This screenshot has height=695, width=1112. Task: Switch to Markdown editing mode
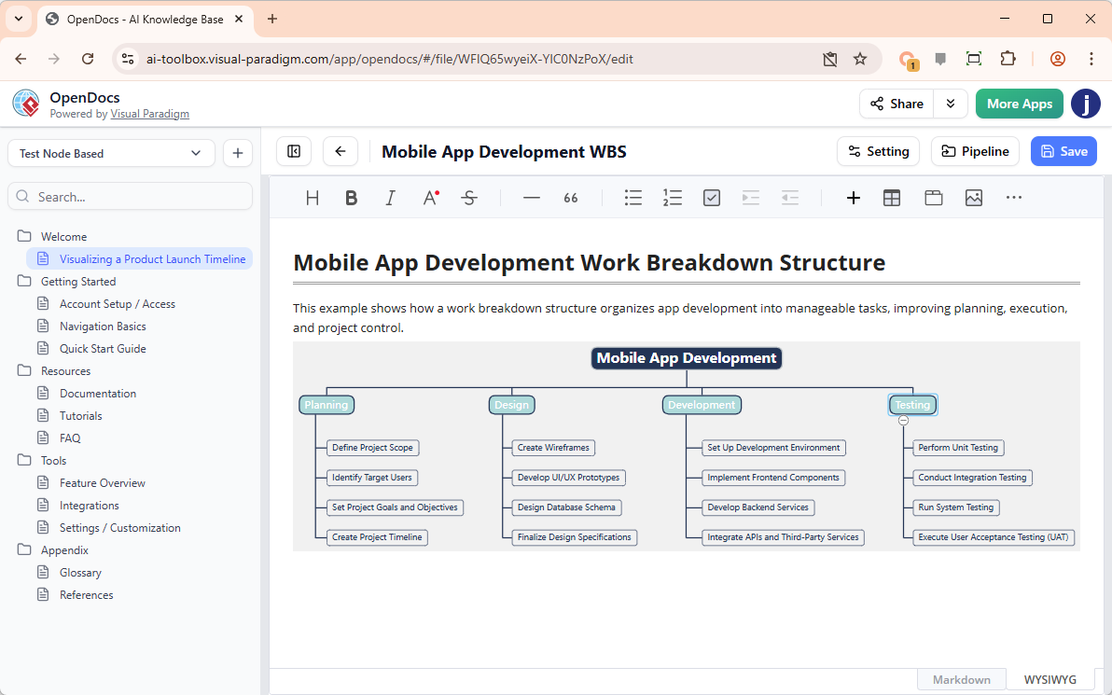point(961,679)
